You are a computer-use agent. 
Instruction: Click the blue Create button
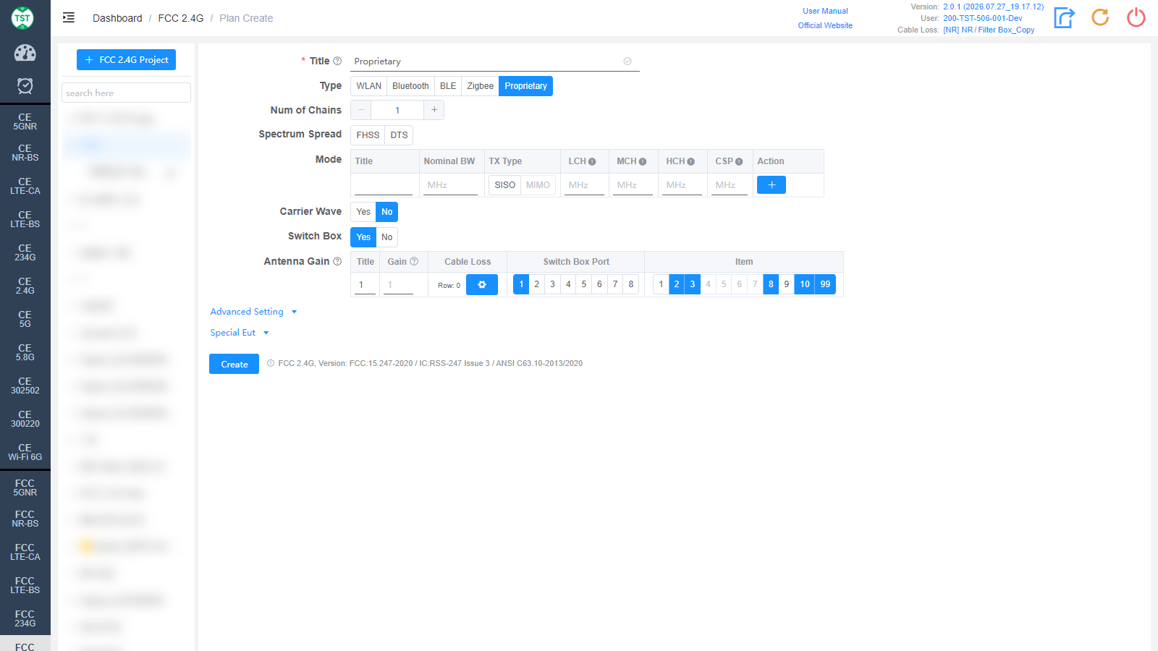coord(234,364)
